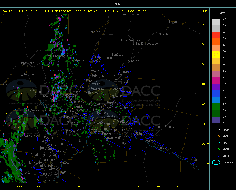The image size is (236, 190).
Task: Click the Ramblon label near map top
Action: (94, 32)
